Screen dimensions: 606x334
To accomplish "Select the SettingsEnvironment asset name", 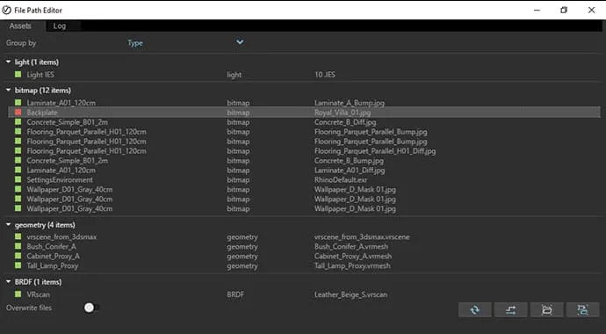I will (x=60, y=180).
